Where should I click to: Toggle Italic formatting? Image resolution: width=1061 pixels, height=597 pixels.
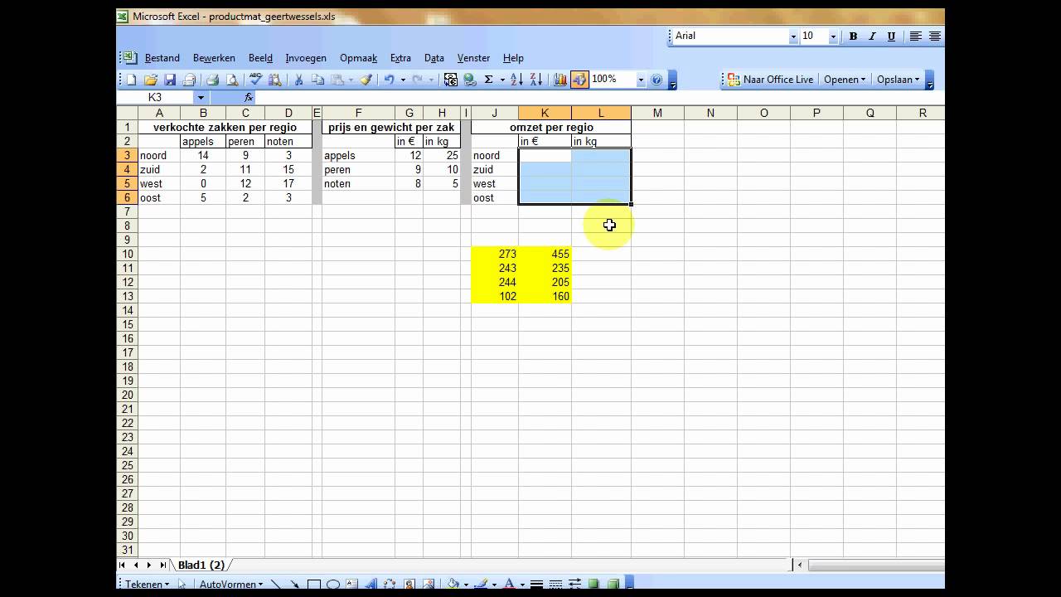[x=872, y=36]
